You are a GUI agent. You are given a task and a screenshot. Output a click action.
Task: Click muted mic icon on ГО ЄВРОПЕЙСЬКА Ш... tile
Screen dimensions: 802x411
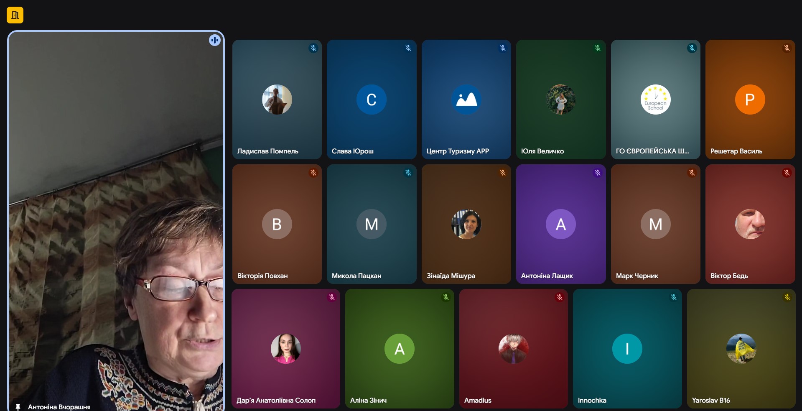tap(692, 48)
